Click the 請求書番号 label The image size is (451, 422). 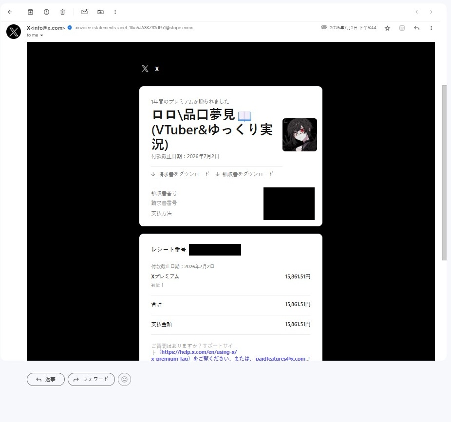point(164,203)
